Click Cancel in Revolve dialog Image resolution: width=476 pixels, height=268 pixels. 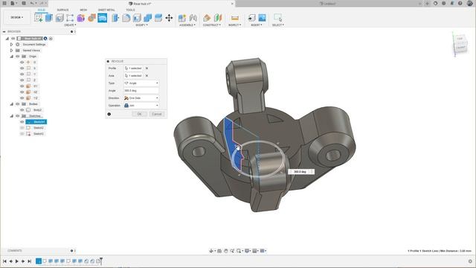(157, 114)
